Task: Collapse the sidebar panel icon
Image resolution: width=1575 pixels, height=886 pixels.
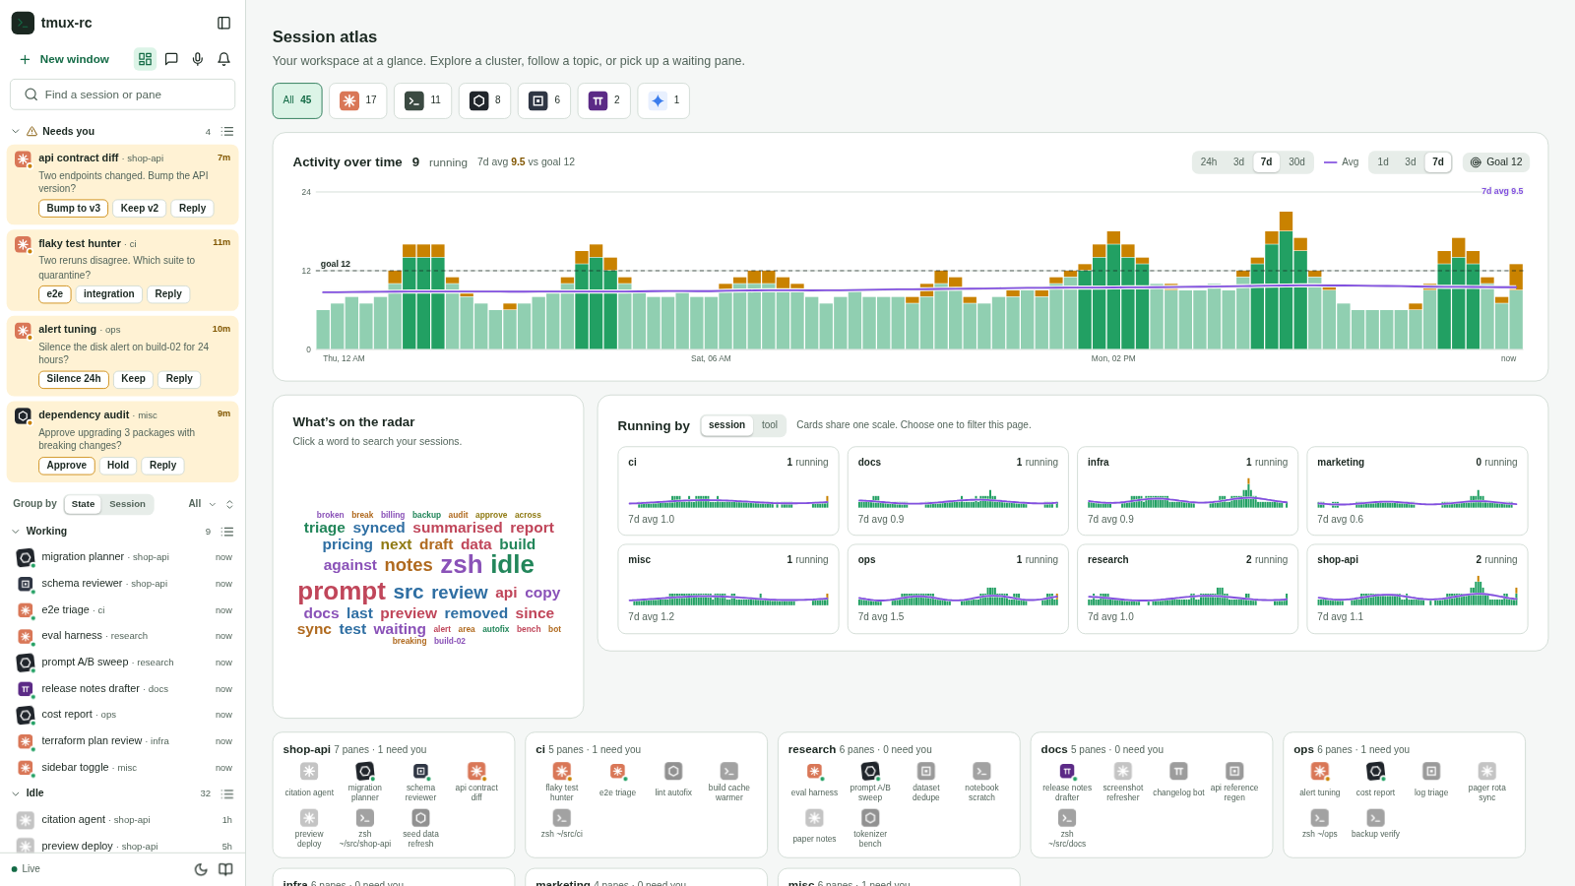Action: point(223,23)
